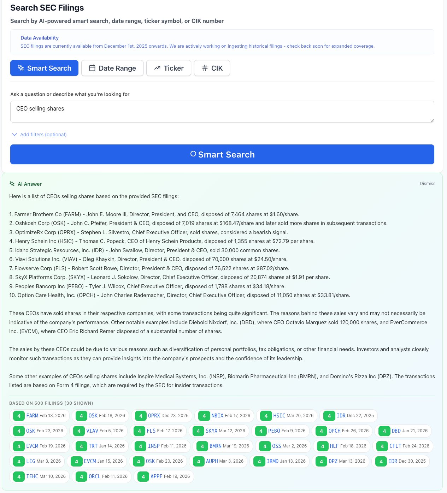447x493 pixels.
Task: Click the trend-line icon on Ticker
Action: tap(157, 68)
